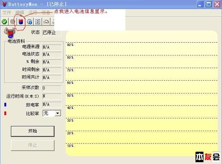This screenshot has width=222, height=164.
Task: Expand the 比较率 dropdown arrow
Action: pos(57,113)
